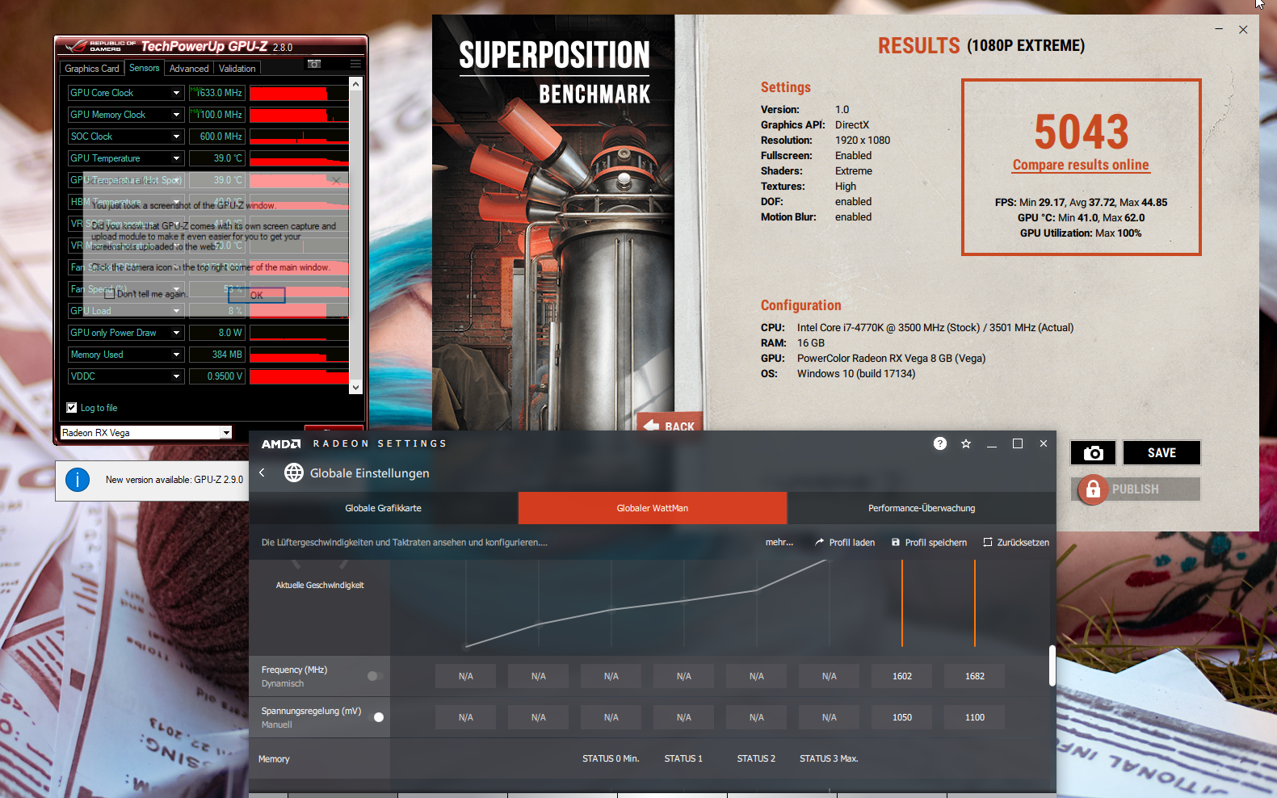
Task: Close the GPU-Z screenshot hint popup
Action: [336, 180]
